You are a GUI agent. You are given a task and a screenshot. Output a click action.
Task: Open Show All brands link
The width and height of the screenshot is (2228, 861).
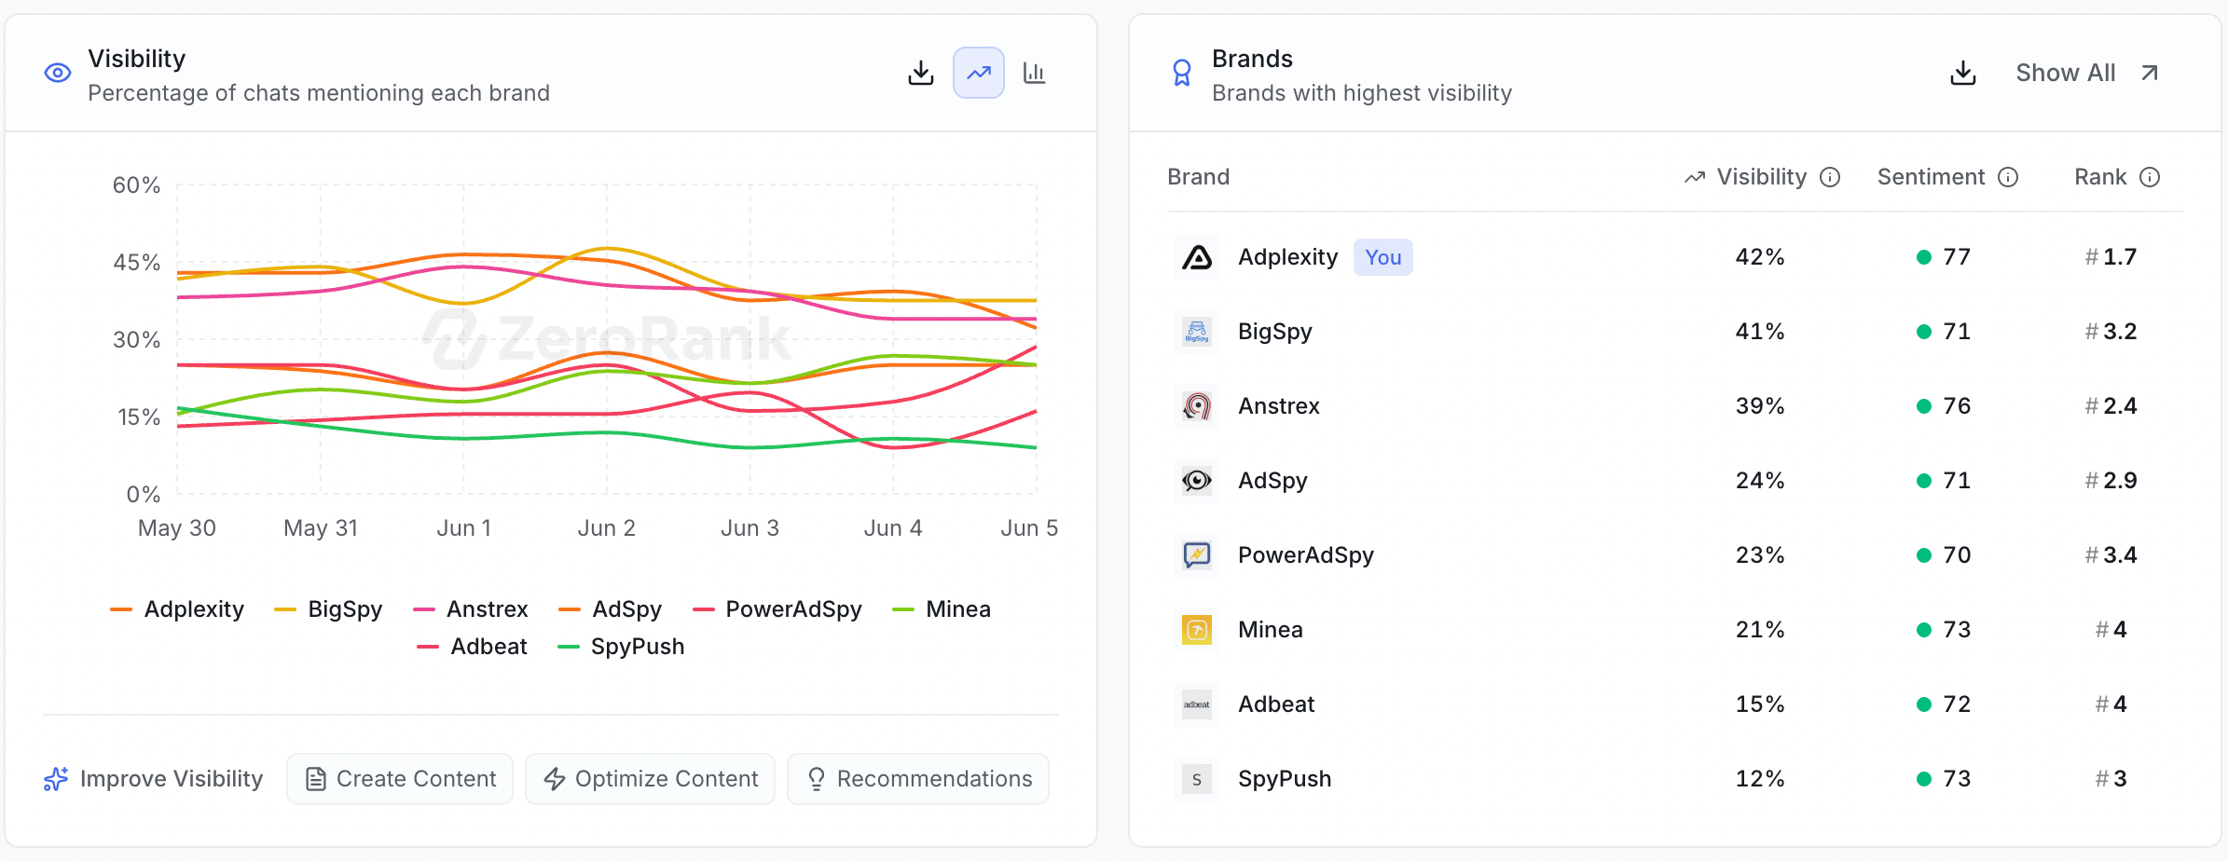click(x=2087, y=73)
